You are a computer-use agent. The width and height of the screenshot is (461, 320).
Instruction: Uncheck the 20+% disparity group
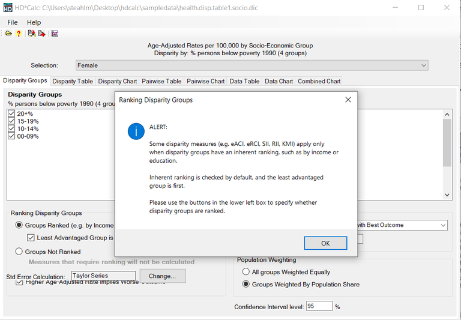[12, 113]
